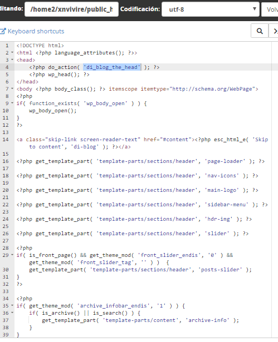The width and height of the screenshot is (278, 342).
Task: Click the file path input field
Action: (71, 9)
